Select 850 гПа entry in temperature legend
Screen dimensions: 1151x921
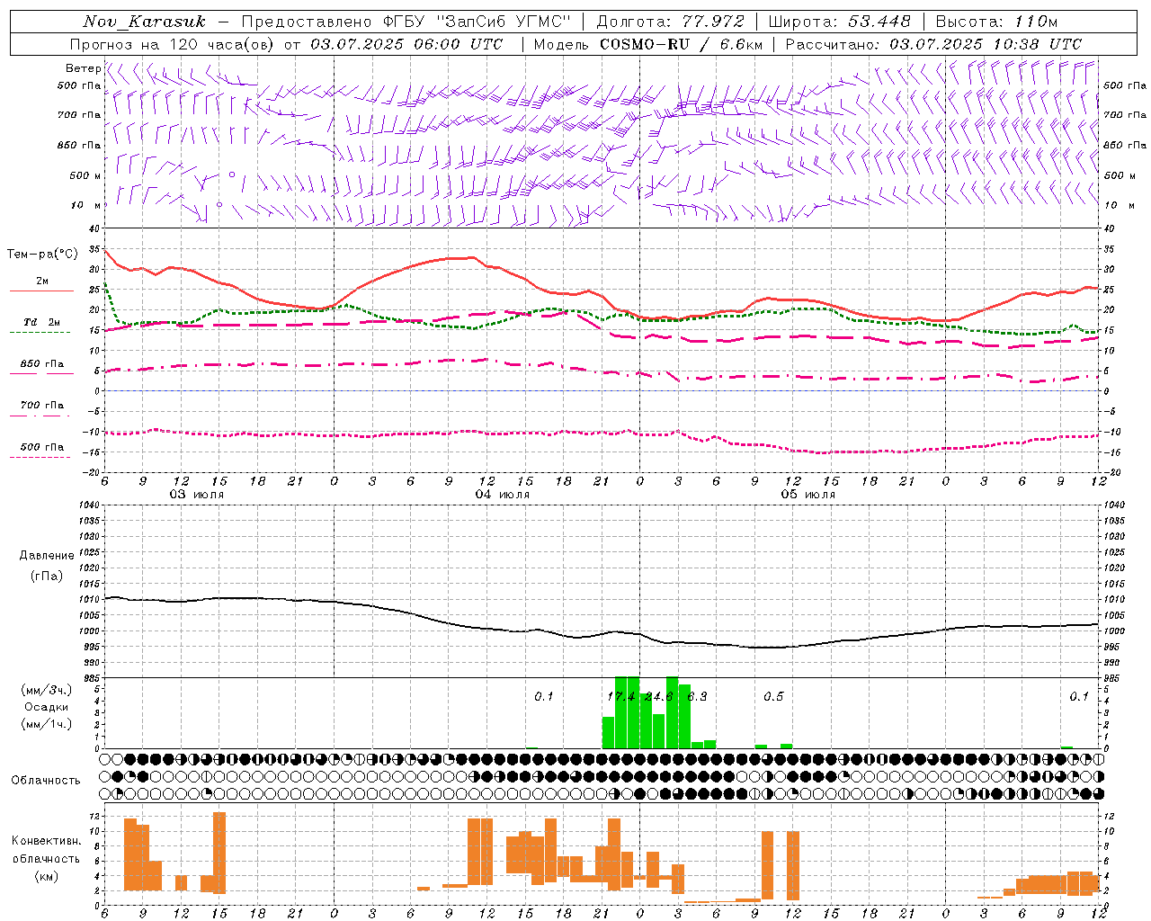tap(41, 364)
